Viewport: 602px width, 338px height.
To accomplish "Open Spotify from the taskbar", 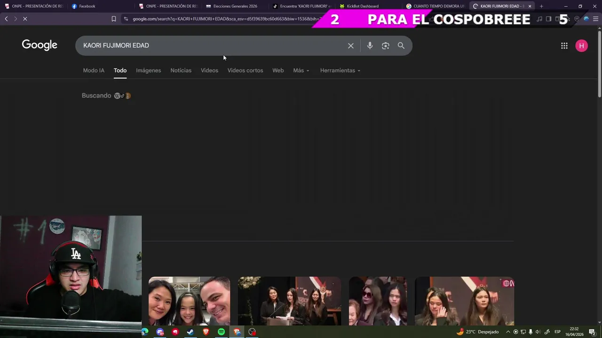I will 221,332.
